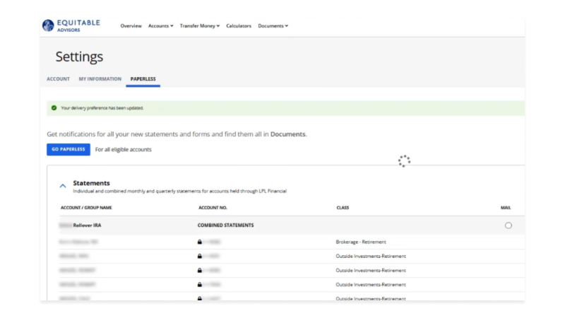Open the Overview page
565x318 pixels.
click(x=131, y=26)
